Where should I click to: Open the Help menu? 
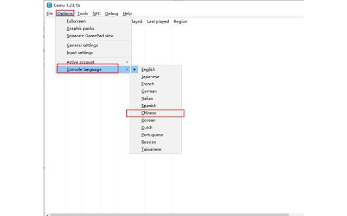coord(127,13)
